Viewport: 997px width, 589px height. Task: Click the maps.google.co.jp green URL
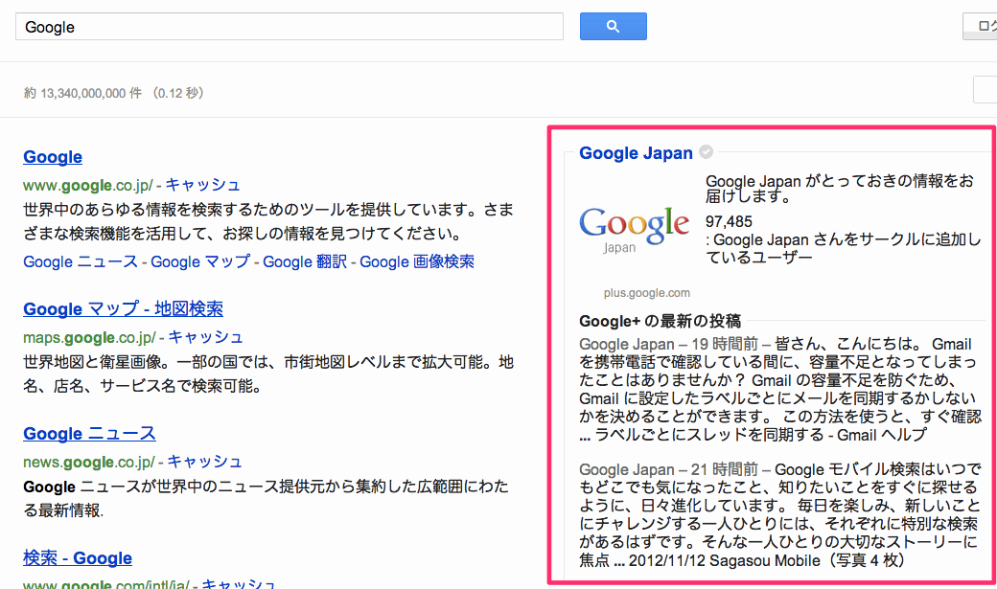(89, 337)
